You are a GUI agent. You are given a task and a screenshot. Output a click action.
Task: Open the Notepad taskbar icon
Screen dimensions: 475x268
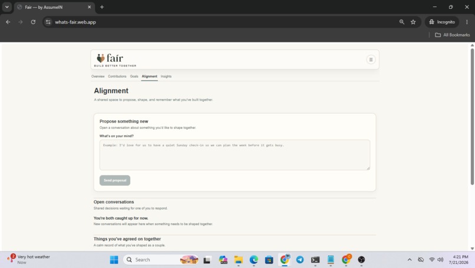pos(331,260)
